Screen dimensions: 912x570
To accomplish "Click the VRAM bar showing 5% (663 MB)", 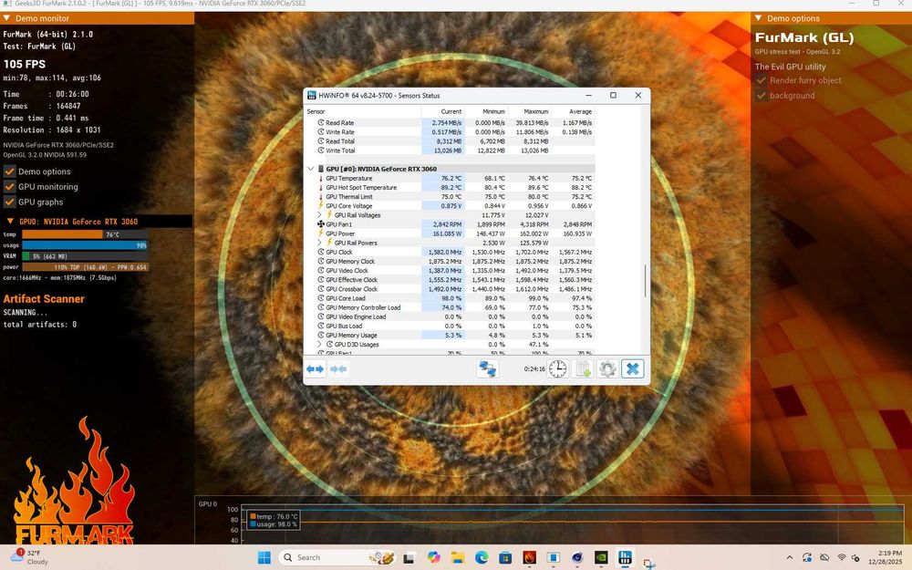I will coord(85,256).
